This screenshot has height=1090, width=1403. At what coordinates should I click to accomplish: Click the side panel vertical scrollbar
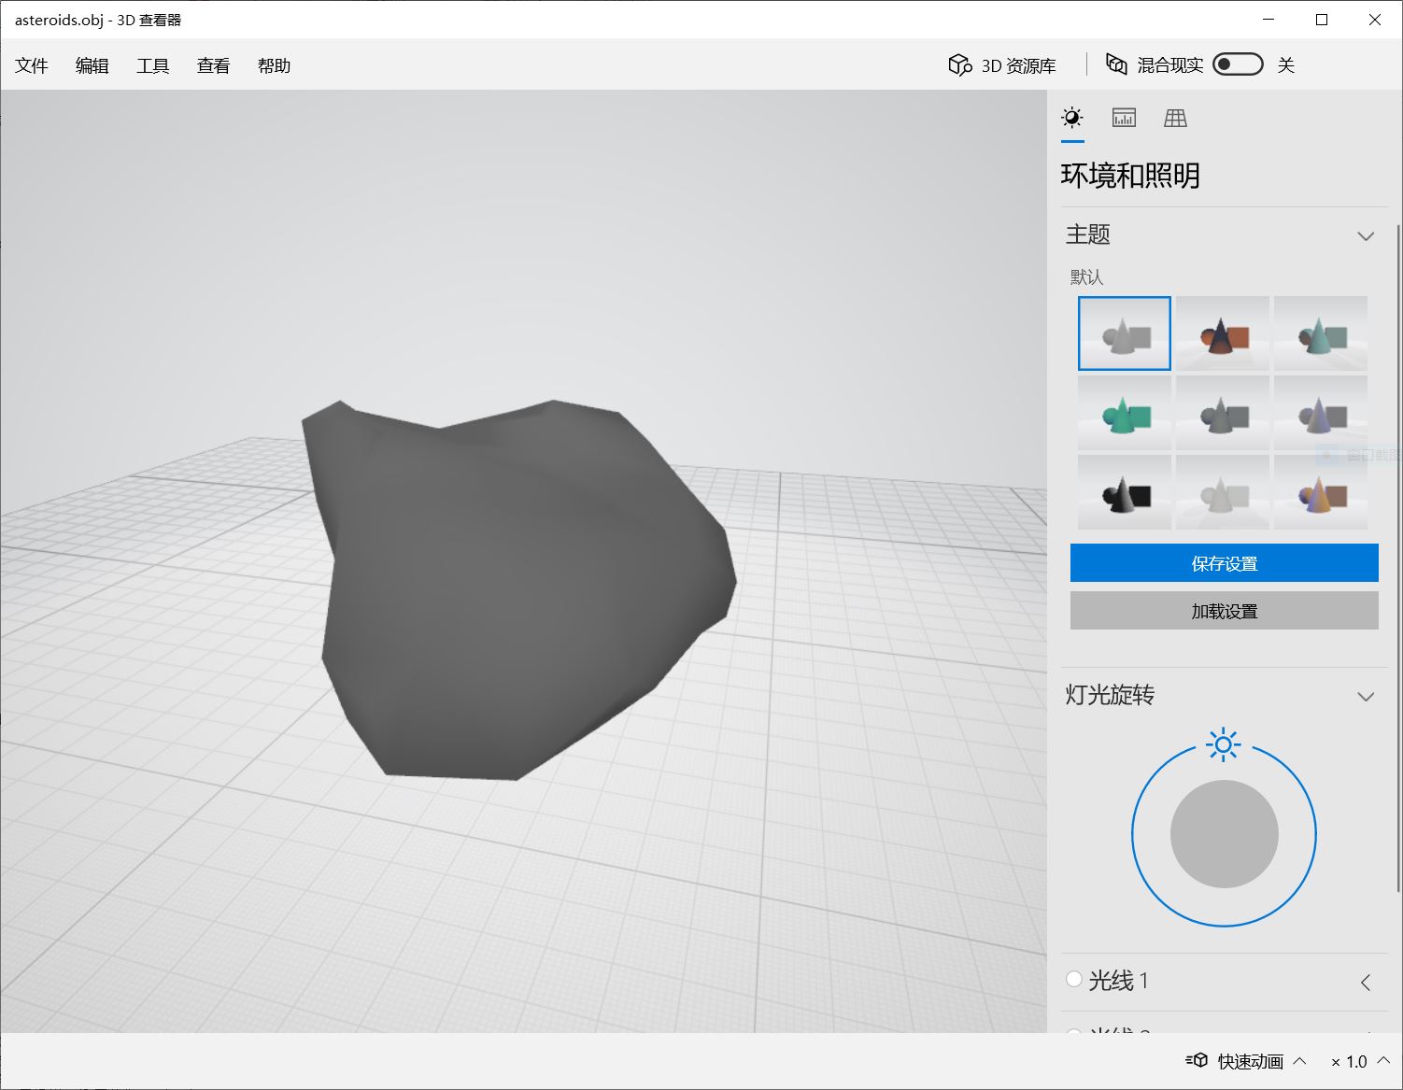(x=1397, y=558)
